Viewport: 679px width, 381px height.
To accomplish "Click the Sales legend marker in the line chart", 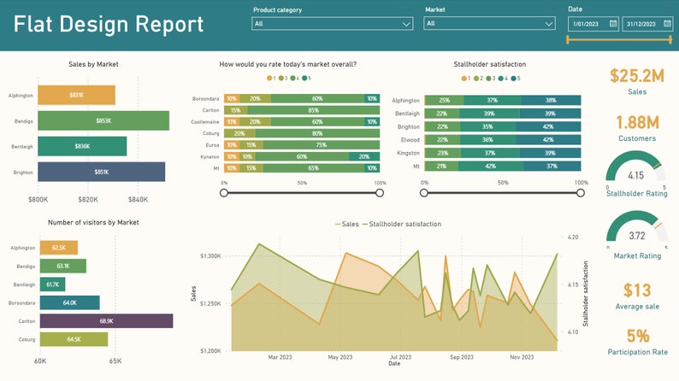I will click(338, 224).
